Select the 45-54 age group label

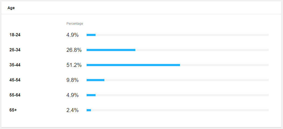coord(15,80)
